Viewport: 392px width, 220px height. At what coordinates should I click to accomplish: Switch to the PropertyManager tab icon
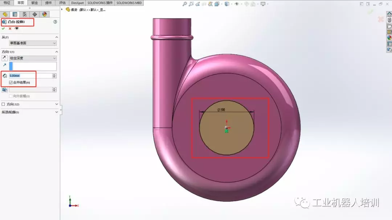(x=15, y=14)
